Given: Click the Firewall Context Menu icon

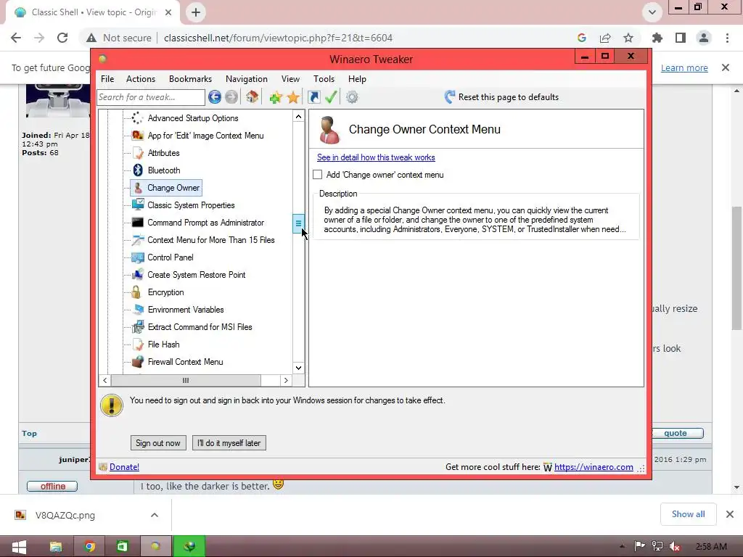Looking at the screenshot, I should [x=137, y=362].
